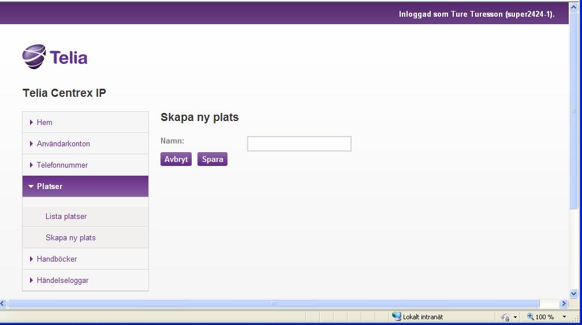This screenshot has height=325, width=582.
Task: Open the Skapa ny plats sidebar link
Action: click(x=70, y=237)
